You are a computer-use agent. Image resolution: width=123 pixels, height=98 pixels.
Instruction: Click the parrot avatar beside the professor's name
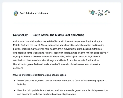click(x=16, y=13)
